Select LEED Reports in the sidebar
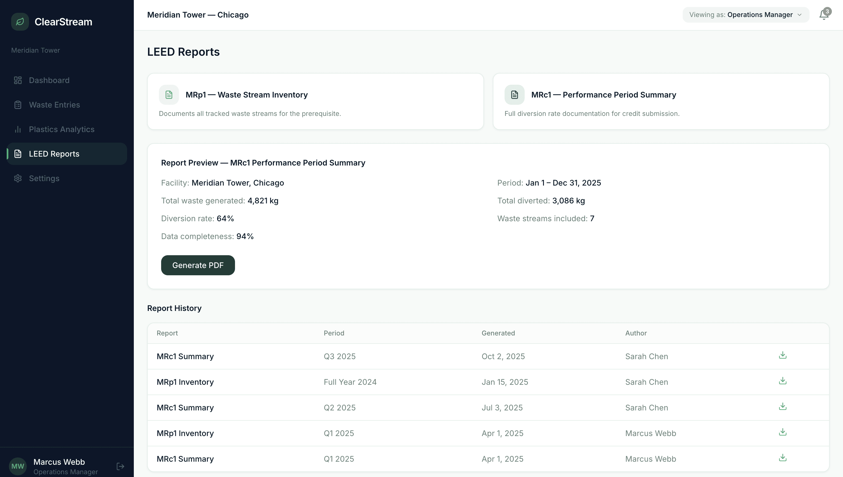Screen dimensions: 843x477 pos(54,154)
